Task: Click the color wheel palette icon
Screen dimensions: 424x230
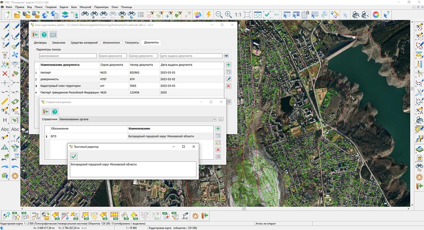Action: pyautogui.click(x=376, y=15)
